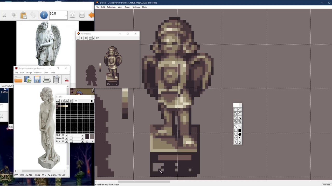The height and width of the screenshot is (186, 332).
Task: Click the red scissors cut icon in IrfanView
Action: tap(67, 80)
